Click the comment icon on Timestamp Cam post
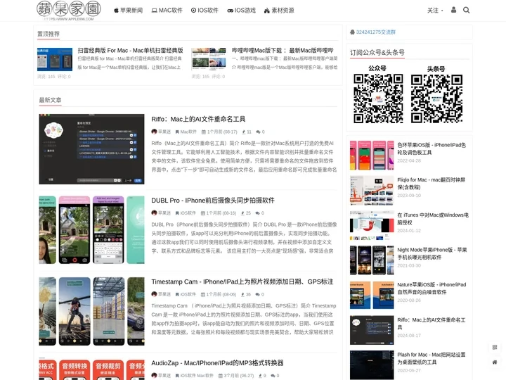The width and height of the screenshot is (506, 380). 257,294
